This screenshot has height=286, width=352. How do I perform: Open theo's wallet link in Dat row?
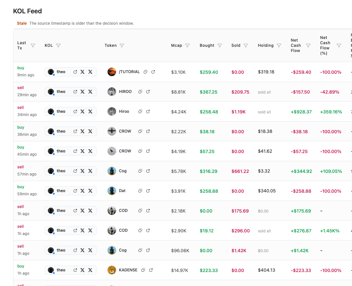75,191
